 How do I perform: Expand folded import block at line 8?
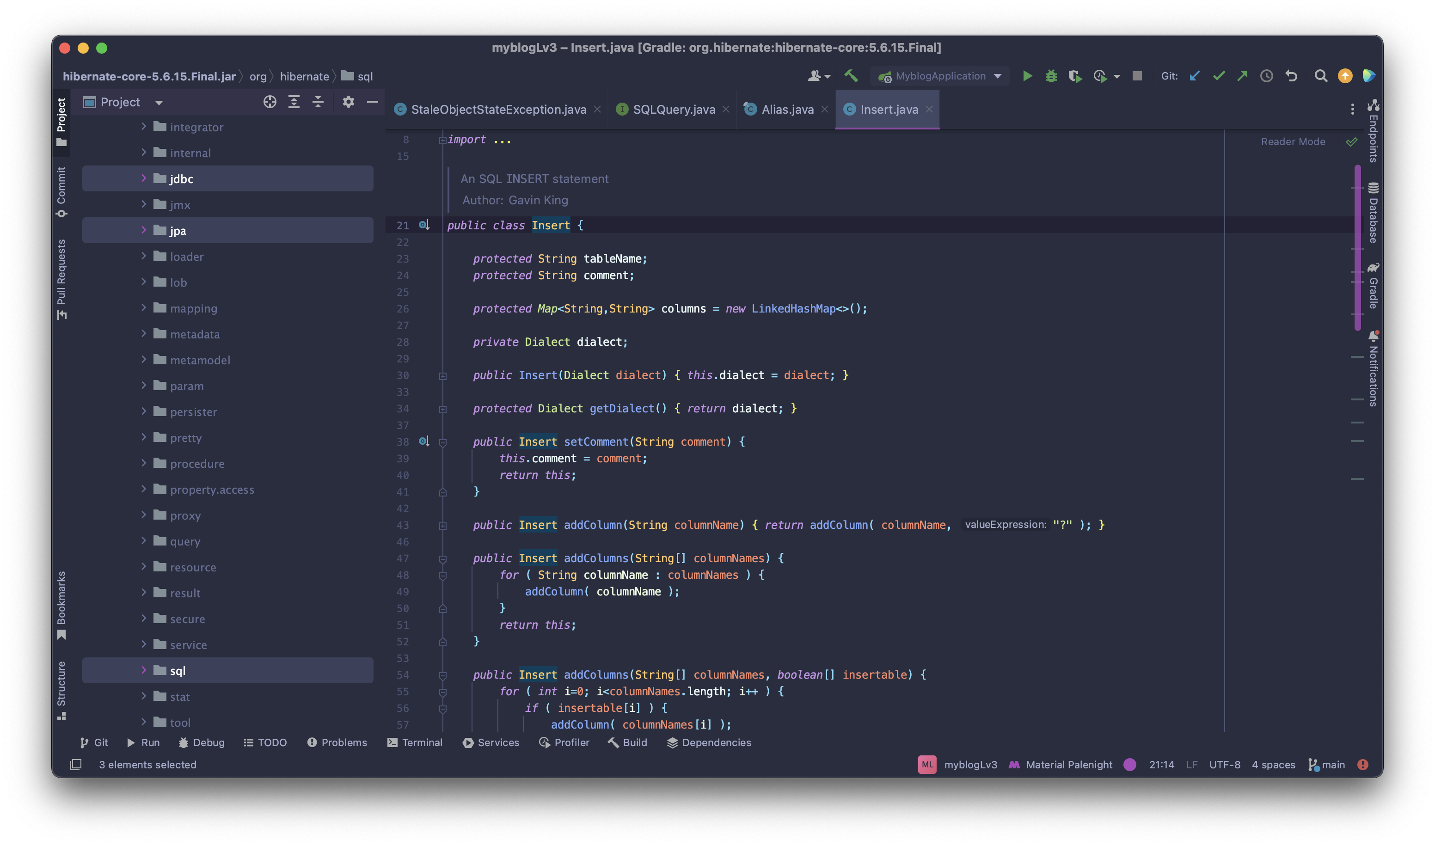442,140
